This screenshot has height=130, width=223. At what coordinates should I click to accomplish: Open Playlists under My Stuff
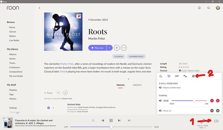13,90
